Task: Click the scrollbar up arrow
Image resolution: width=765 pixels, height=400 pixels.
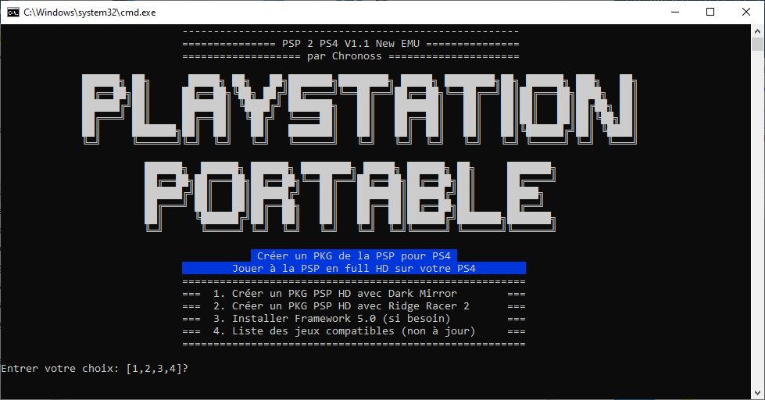Action: point(758,31)
